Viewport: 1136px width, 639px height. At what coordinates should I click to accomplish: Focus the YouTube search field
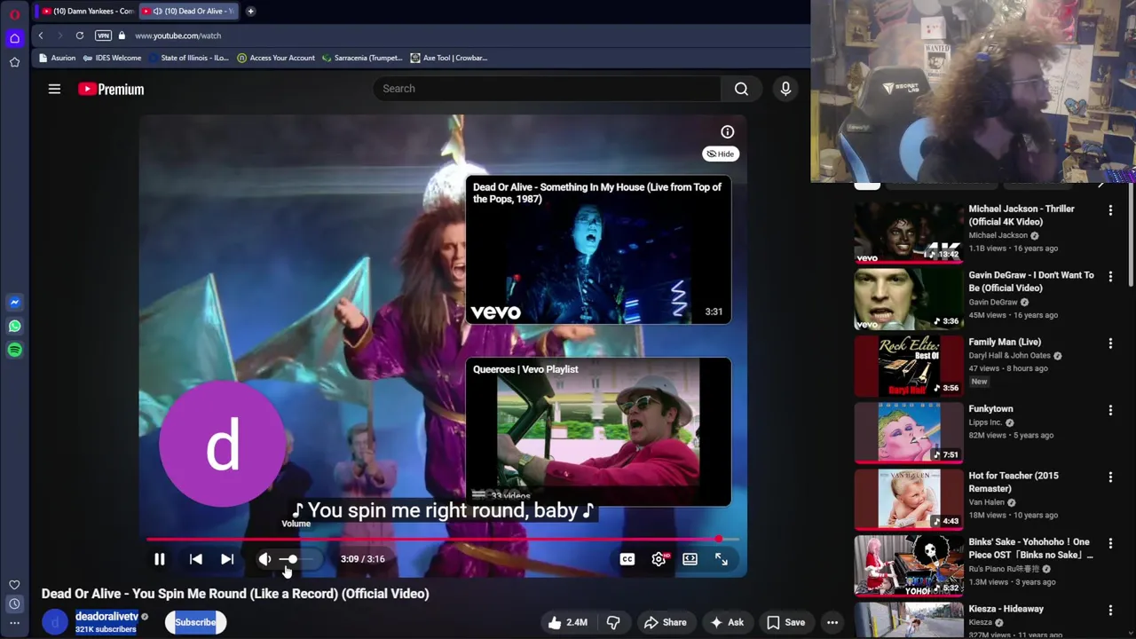547,89
